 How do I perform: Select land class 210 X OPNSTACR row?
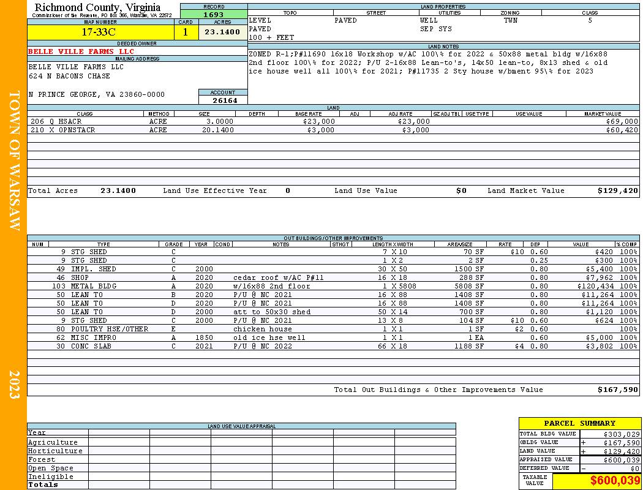(x=333, y=130)
